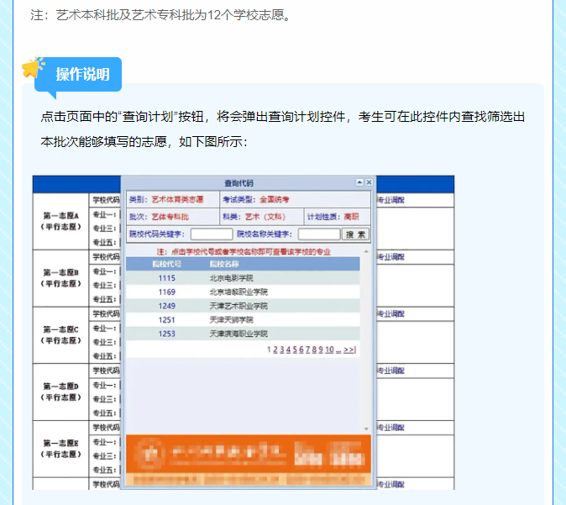
Task: Select school code 1251
Action: click(166, 320)
